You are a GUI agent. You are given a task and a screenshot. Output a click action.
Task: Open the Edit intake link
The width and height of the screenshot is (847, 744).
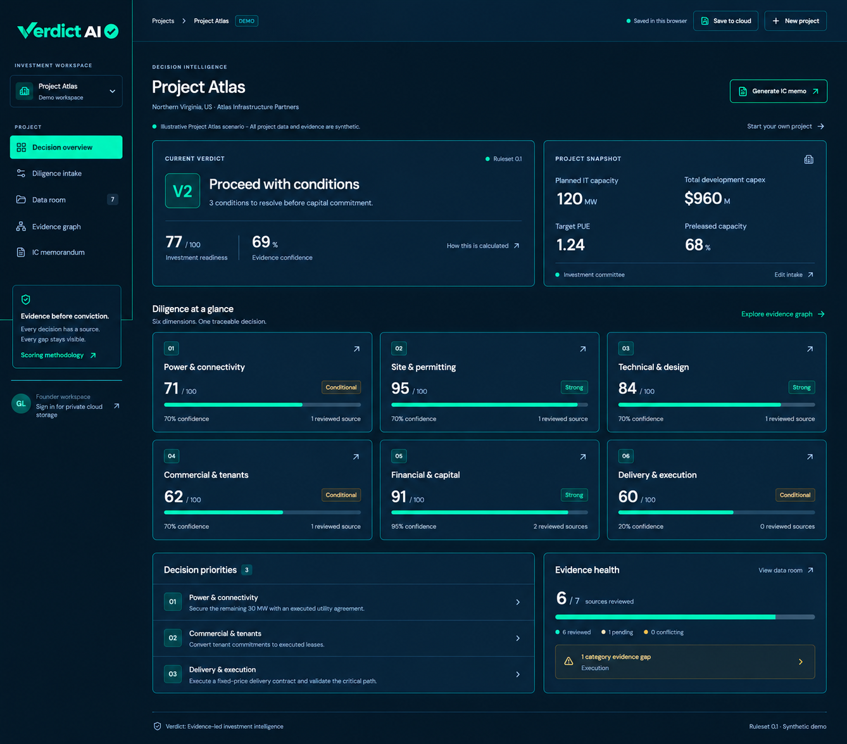tap(794, 275)
